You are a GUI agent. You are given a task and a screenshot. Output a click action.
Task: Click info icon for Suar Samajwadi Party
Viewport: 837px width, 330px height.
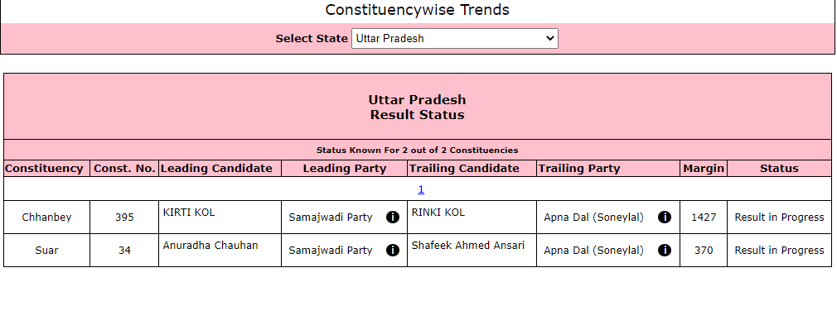click(392, 250)
